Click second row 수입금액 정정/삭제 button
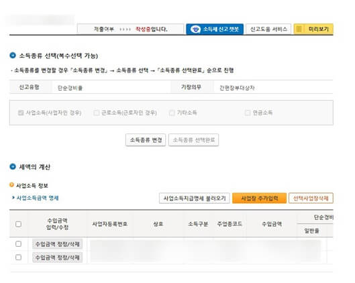Viewport: 355px width, 283px height. tap(58, 258)
